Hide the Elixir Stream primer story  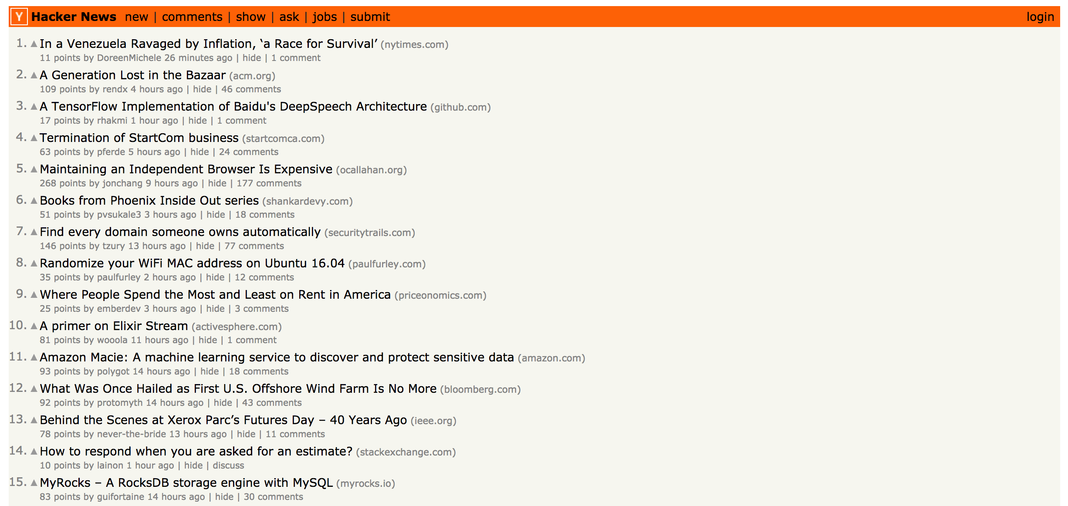pyautogui.click(x=208, y=340)
